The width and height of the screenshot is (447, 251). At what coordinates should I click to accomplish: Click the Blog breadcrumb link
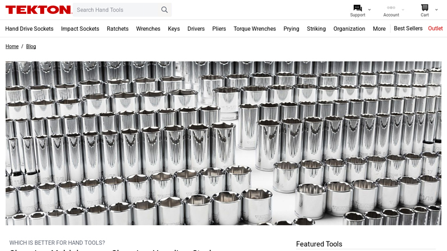pos(31,46)
